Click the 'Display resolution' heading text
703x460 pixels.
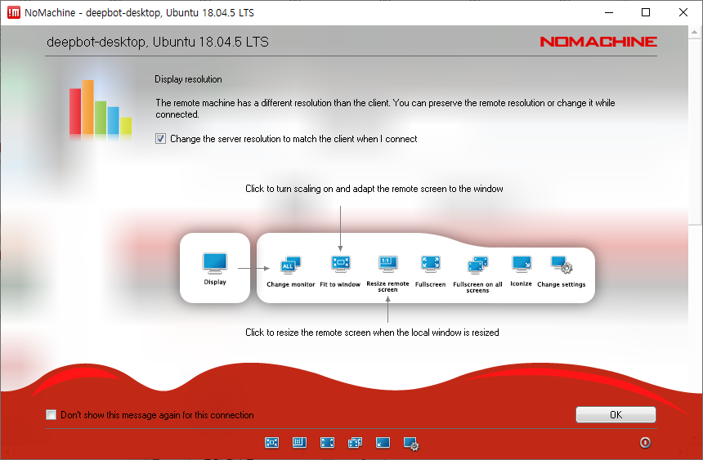pos(188,79)
